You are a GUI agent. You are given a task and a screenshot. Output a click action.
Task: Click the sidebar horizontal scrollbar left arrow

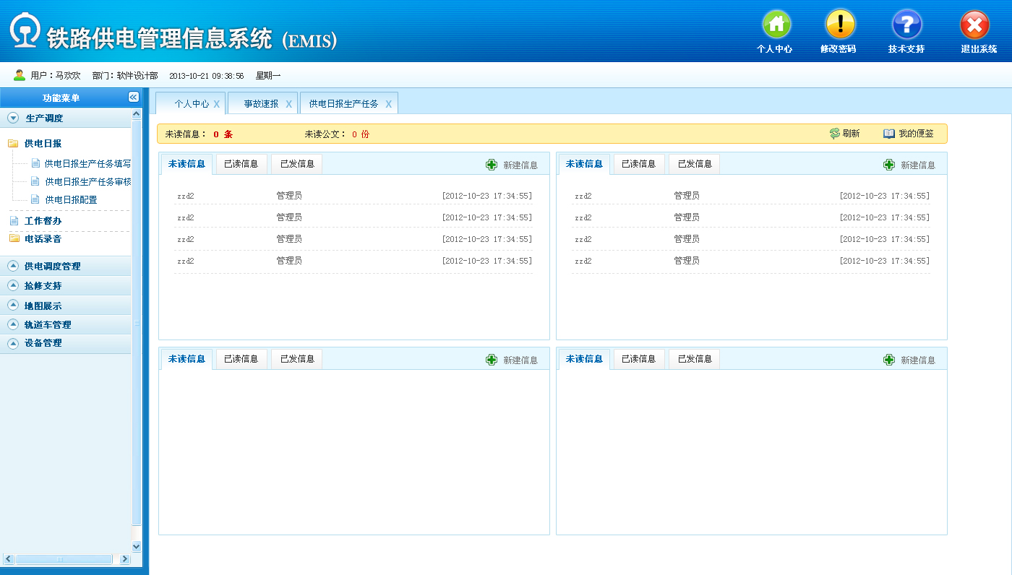pos(9,559)
